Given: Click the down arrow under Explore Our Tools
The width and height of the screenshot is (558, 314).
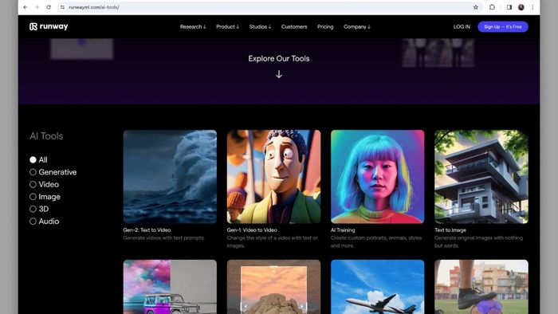Looking at the screenshot, I should click(279, 74).
